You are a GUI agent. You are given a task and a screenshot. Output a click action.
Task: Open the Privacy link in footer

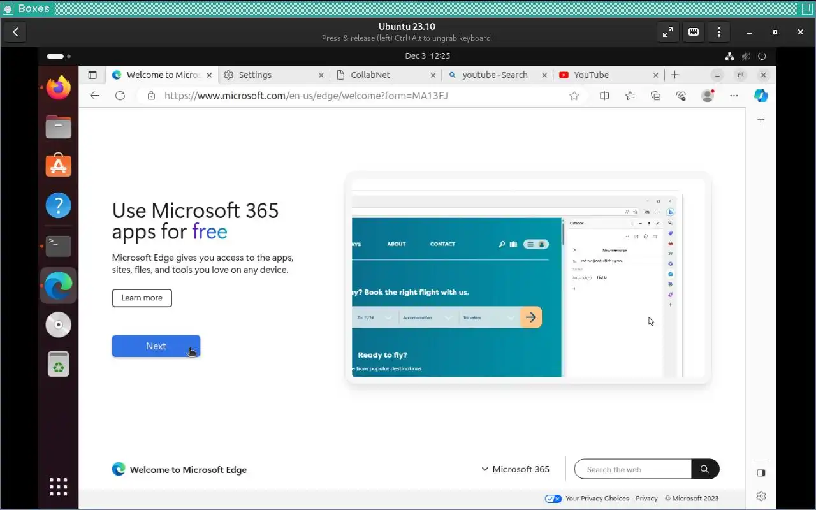(646, 499)
